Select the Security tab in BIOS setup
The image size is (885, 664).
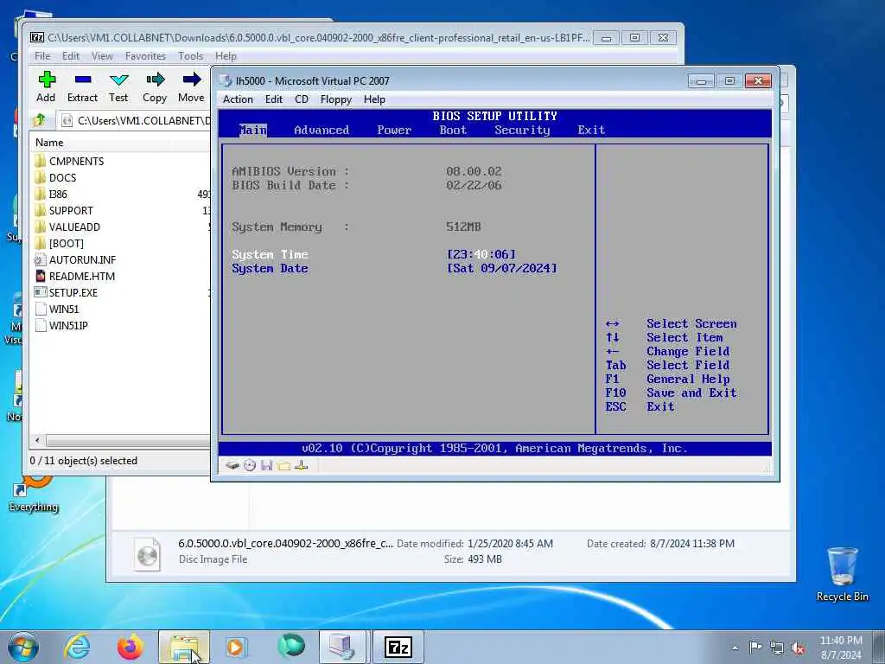(x=522, y=130)
